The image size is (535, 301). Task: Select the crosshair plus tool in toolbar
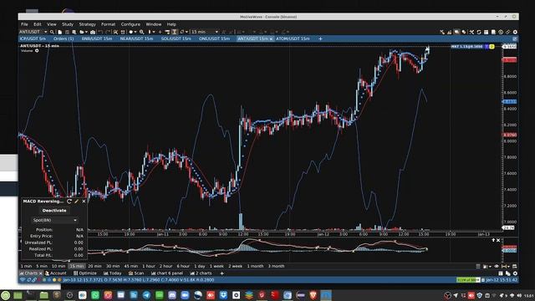coord(160,32)
